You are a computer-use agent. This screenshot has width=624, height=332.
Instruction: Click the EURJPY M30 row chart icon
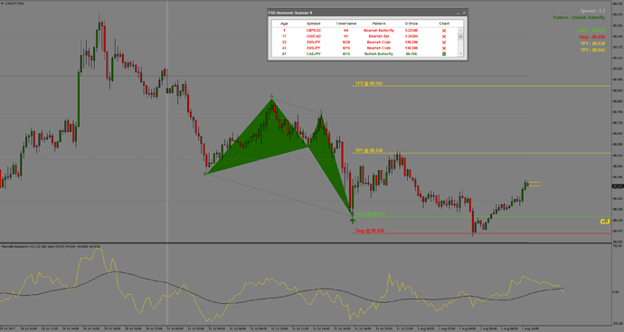[444, 43]
